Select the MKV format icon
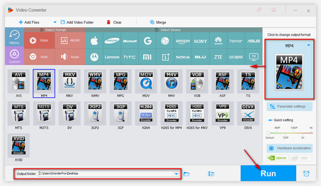 (69, 82)
